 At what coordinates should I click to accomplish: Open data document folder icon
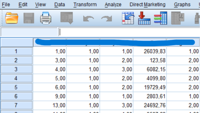(12, 18)
